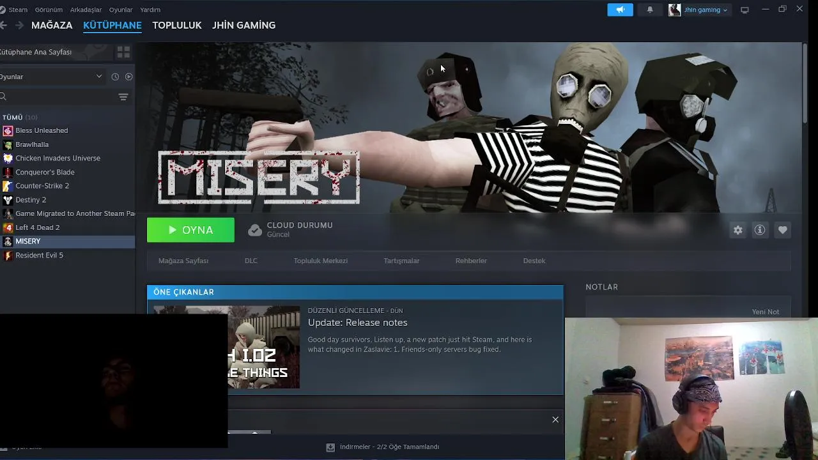The width and height of the screenshot is (818, 460).
Task: Select the Left 4 Dead 2 icon
Action: [8, 227]
